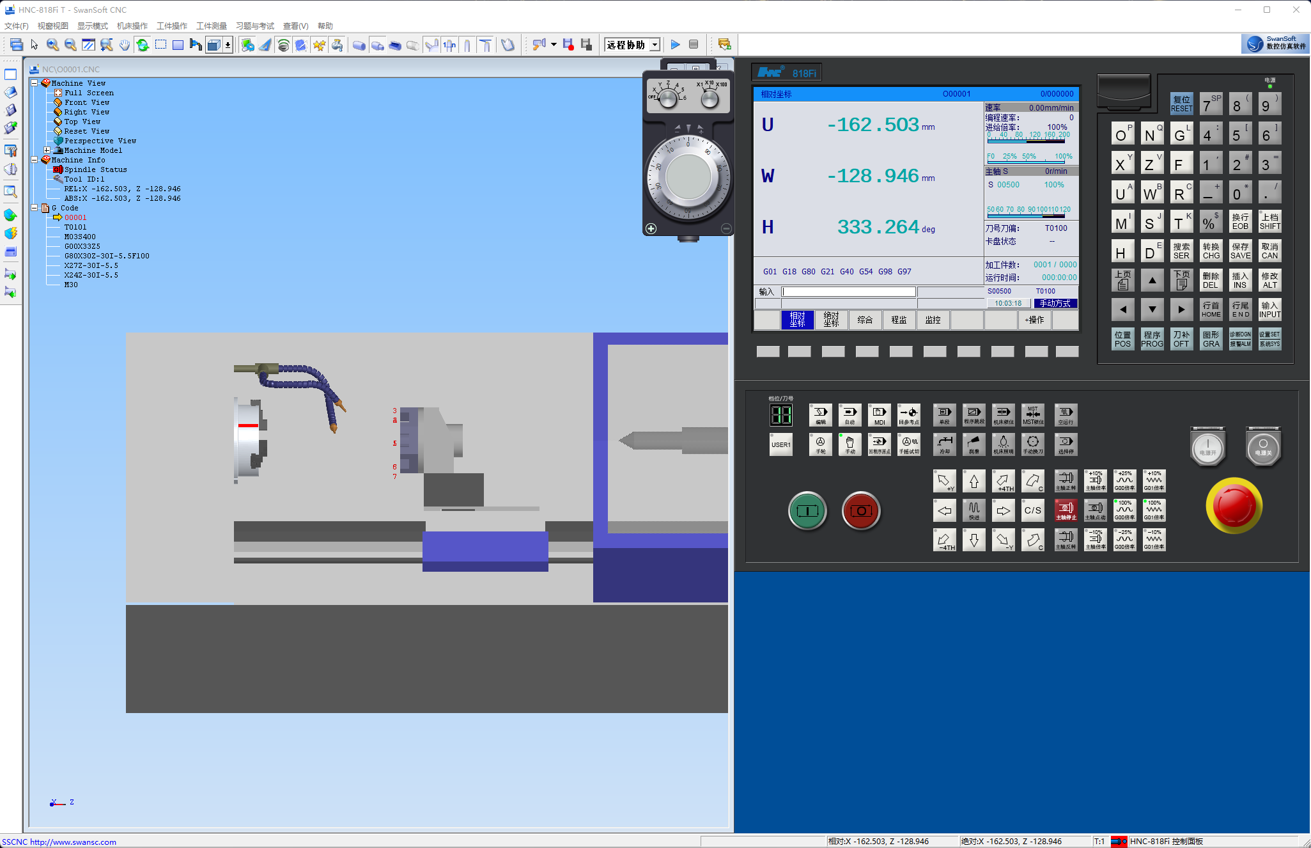Toggle the 机床照明 machine light key

[x=1003, y=444]
